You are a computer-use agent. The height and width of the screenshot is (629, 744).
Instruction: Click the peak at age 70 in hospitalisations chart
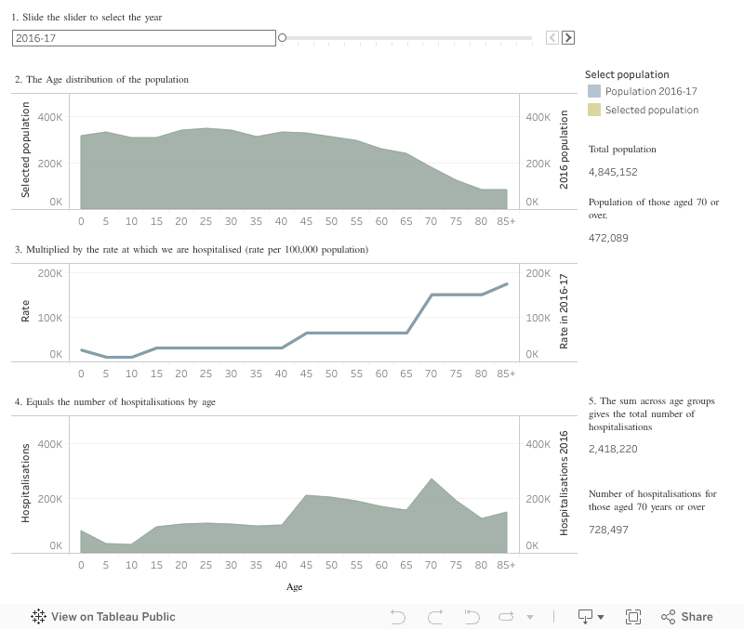pos(432,479)
